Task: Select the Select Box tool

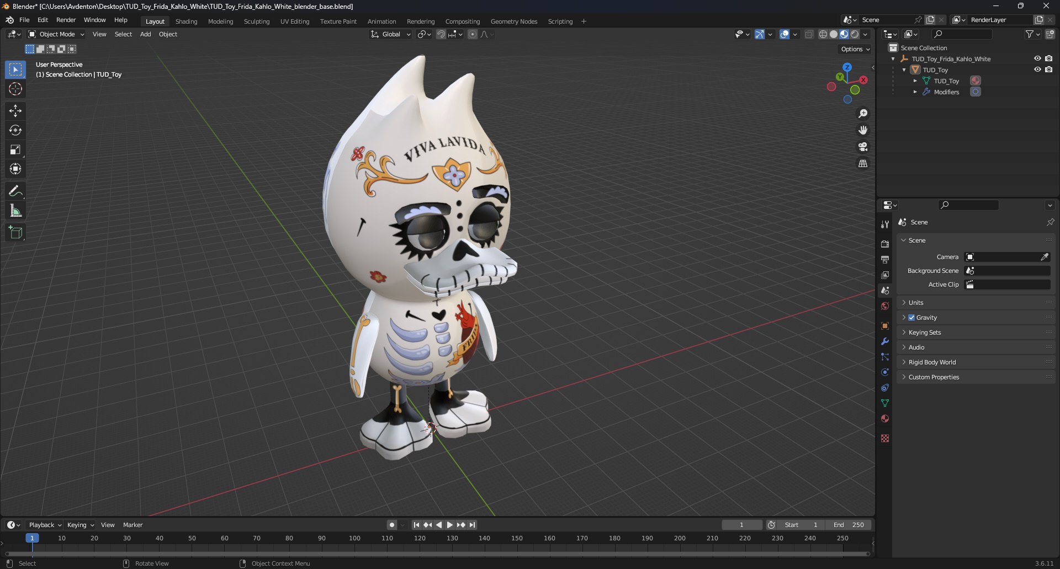Action: [15, 69]
